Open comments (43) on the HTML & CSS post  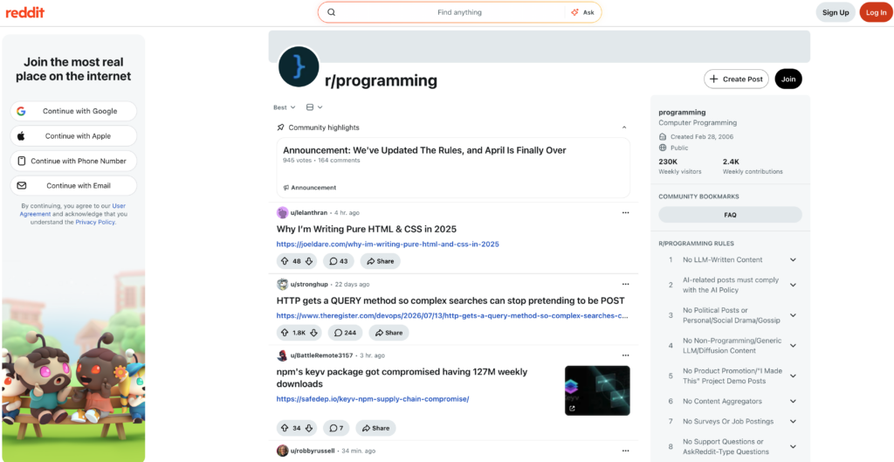point(338,261)
